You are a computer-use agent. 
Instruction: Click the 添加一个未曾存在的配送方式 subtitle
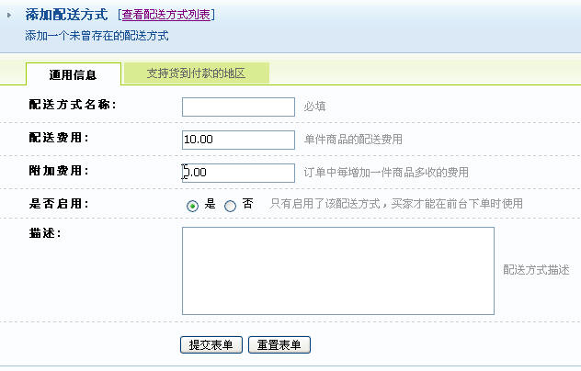[x=97, y=38]
